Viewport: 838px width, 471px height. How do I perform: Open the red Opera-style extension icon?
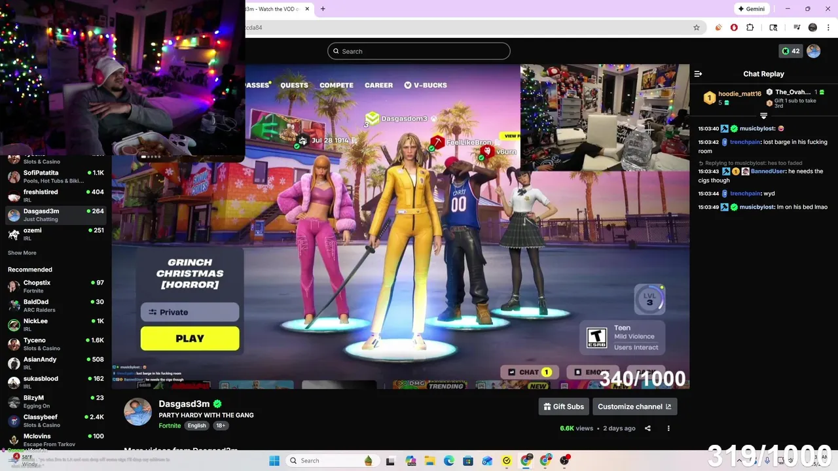pos(734,27)
